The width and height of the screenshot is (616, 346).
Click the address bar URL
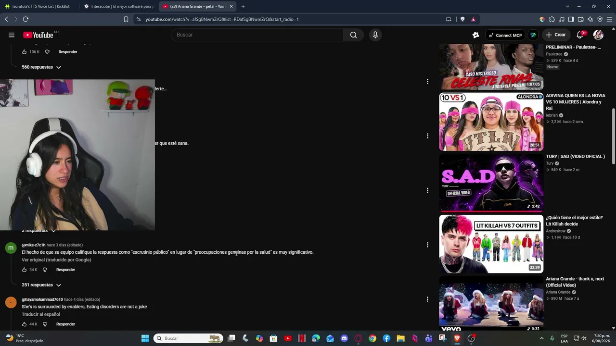point(222,19)
